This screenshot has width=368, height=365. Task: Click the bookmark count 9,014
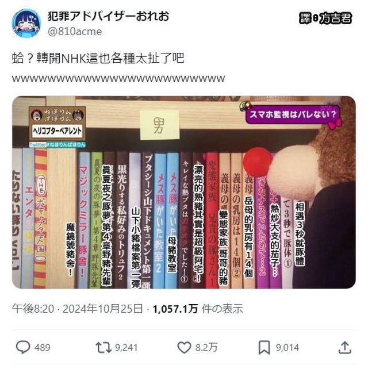pyautogui.click(x=287, y=347)
